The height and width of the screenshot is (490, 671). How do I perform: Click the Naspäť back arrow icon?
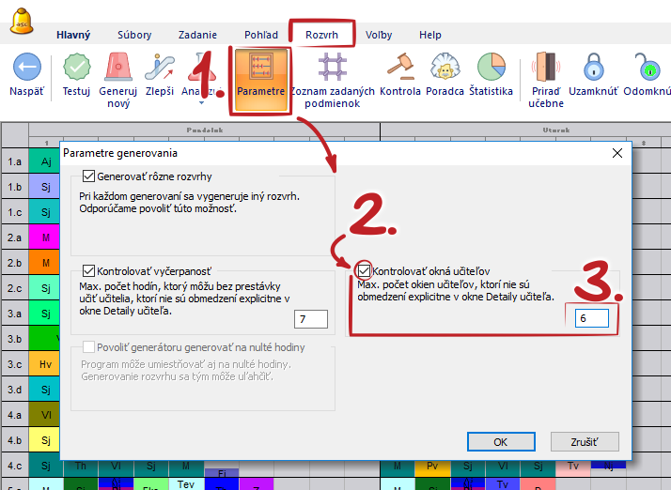26,68
